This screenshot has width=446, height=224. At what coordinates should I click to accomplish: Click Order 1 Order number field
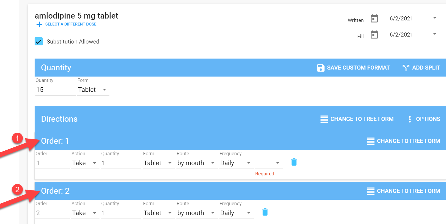52,163
